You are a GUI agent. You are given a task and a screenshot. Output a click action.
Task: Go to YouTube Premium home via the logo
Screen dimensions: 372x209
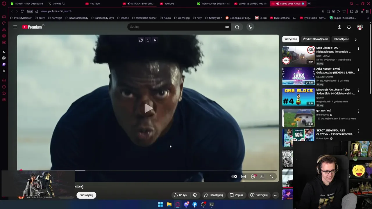pyautogui.click(x=32, y=27)
